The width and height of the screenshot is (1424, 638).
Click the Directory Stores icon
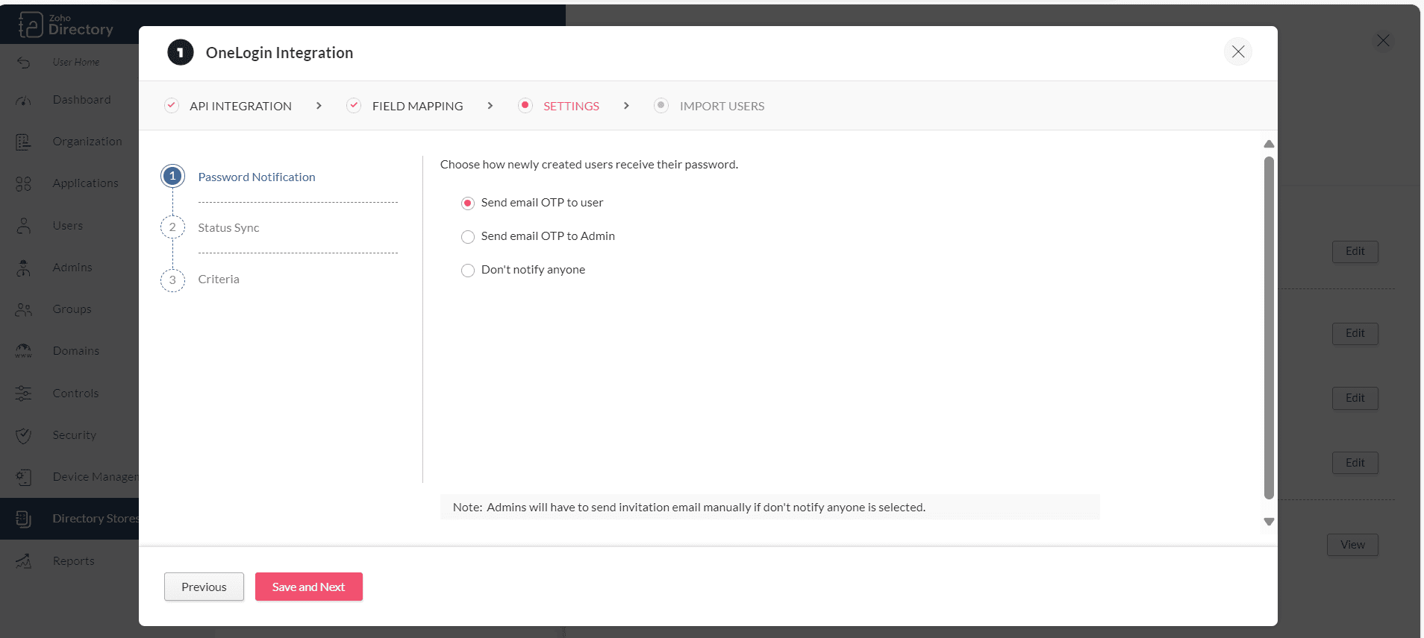(x=24, y=519)
